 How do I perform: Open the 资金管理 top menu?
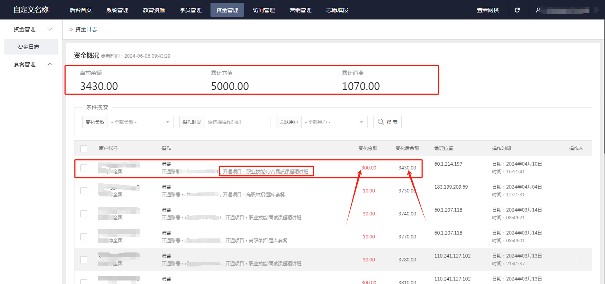(x=227, y=10)
